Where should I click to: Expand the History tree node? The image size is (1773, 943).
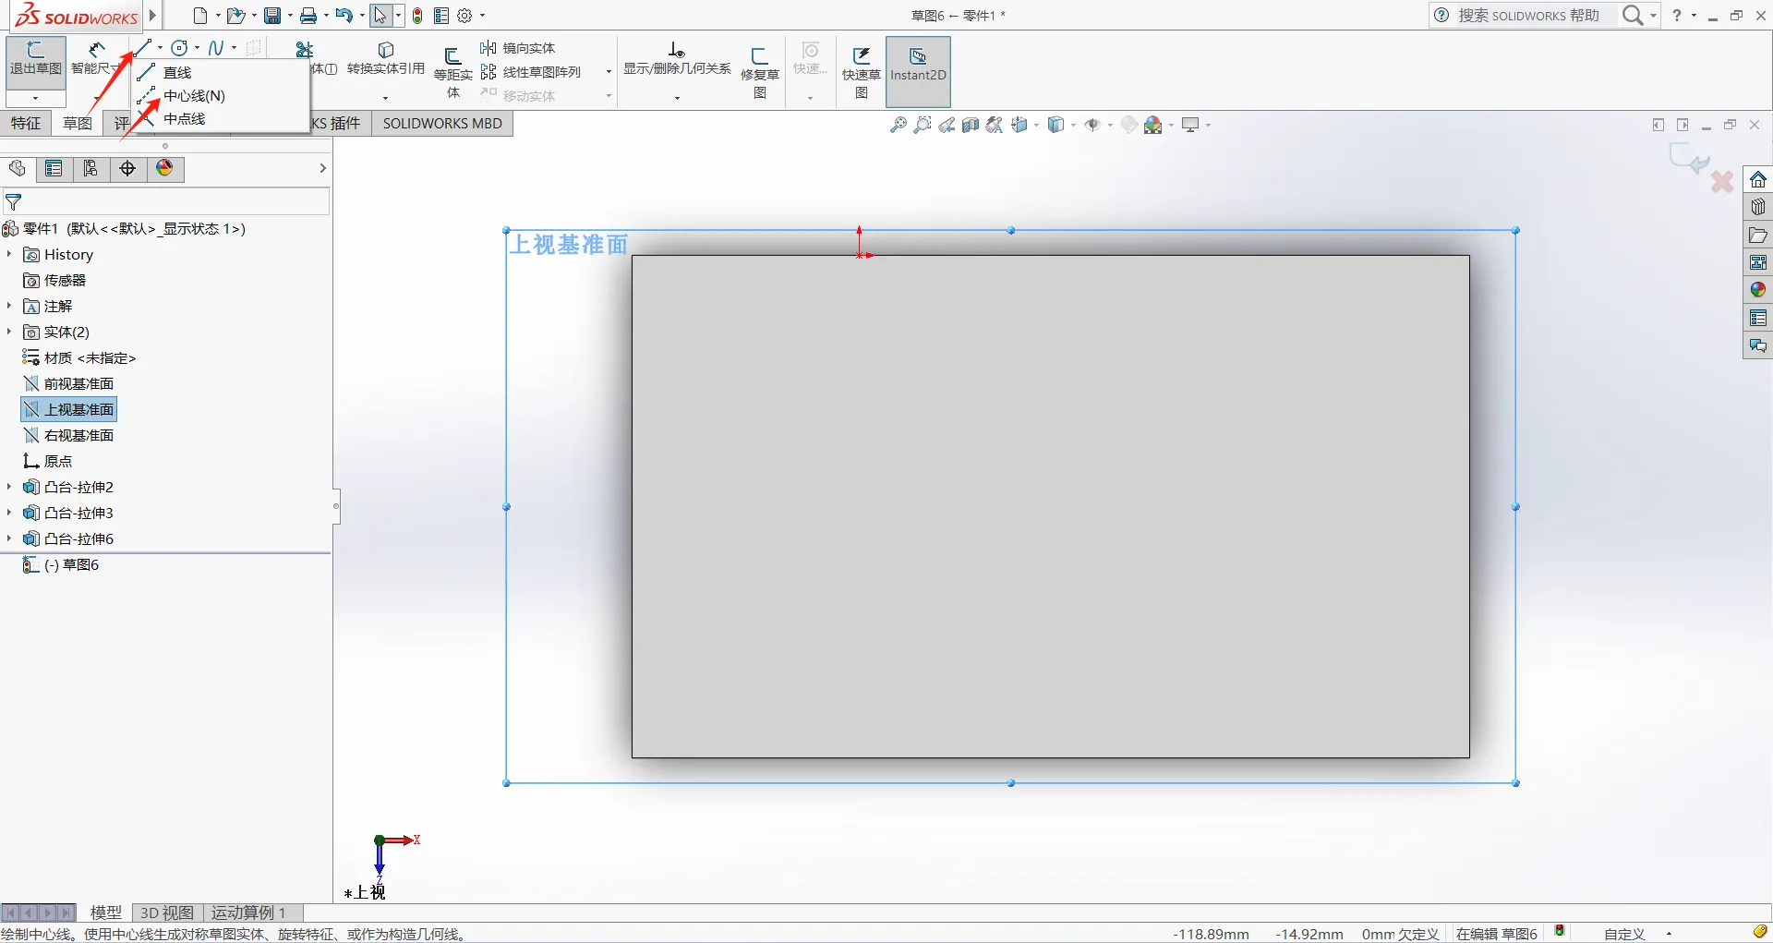pos(9,254)
